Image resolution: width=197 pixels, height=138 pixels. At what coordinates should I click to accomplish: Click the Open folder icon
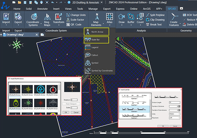(19, 2)
